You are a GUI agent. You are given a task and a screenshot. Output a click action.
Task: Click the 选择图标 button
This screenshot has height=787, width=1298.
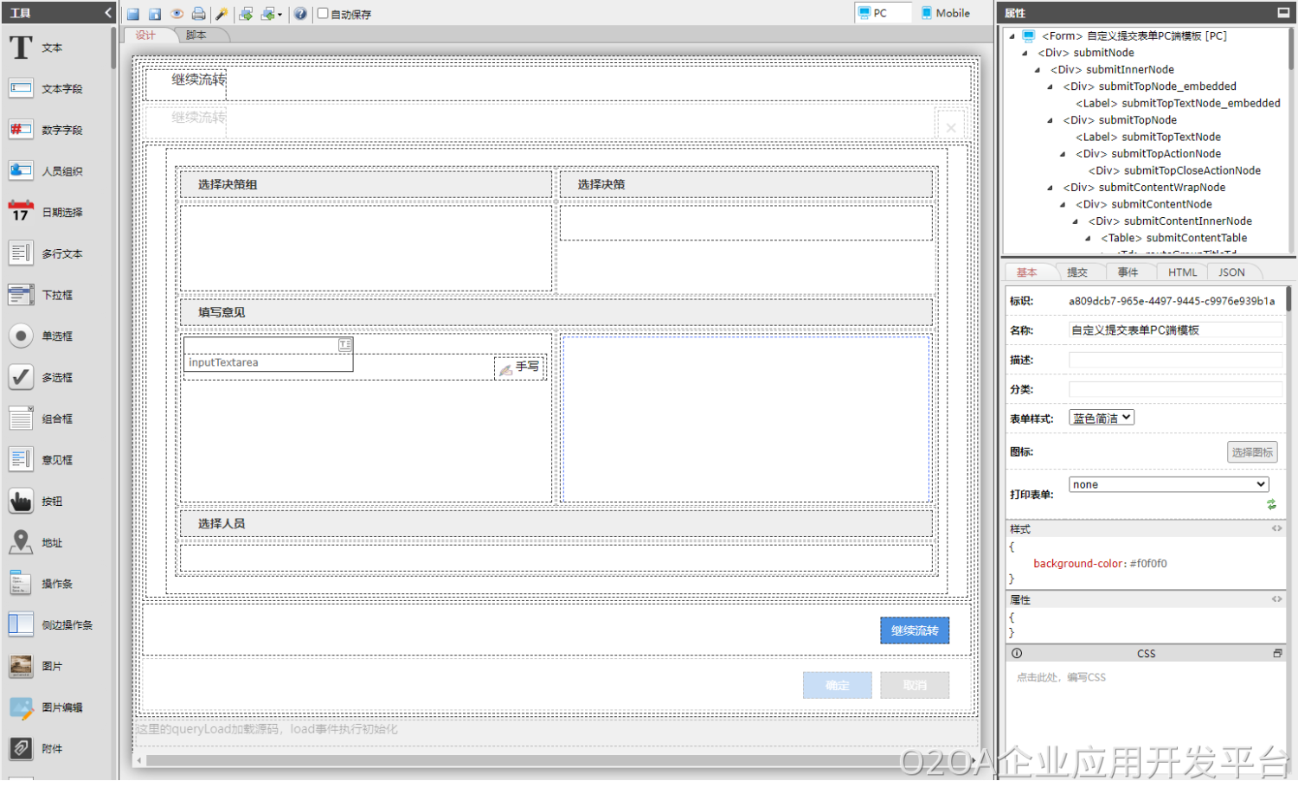coord(1251,452)
